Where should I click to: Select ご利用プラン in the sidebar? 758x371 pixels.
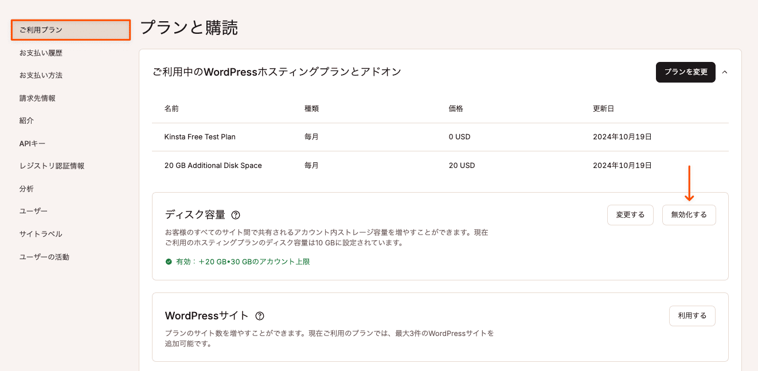click(71, 30)
